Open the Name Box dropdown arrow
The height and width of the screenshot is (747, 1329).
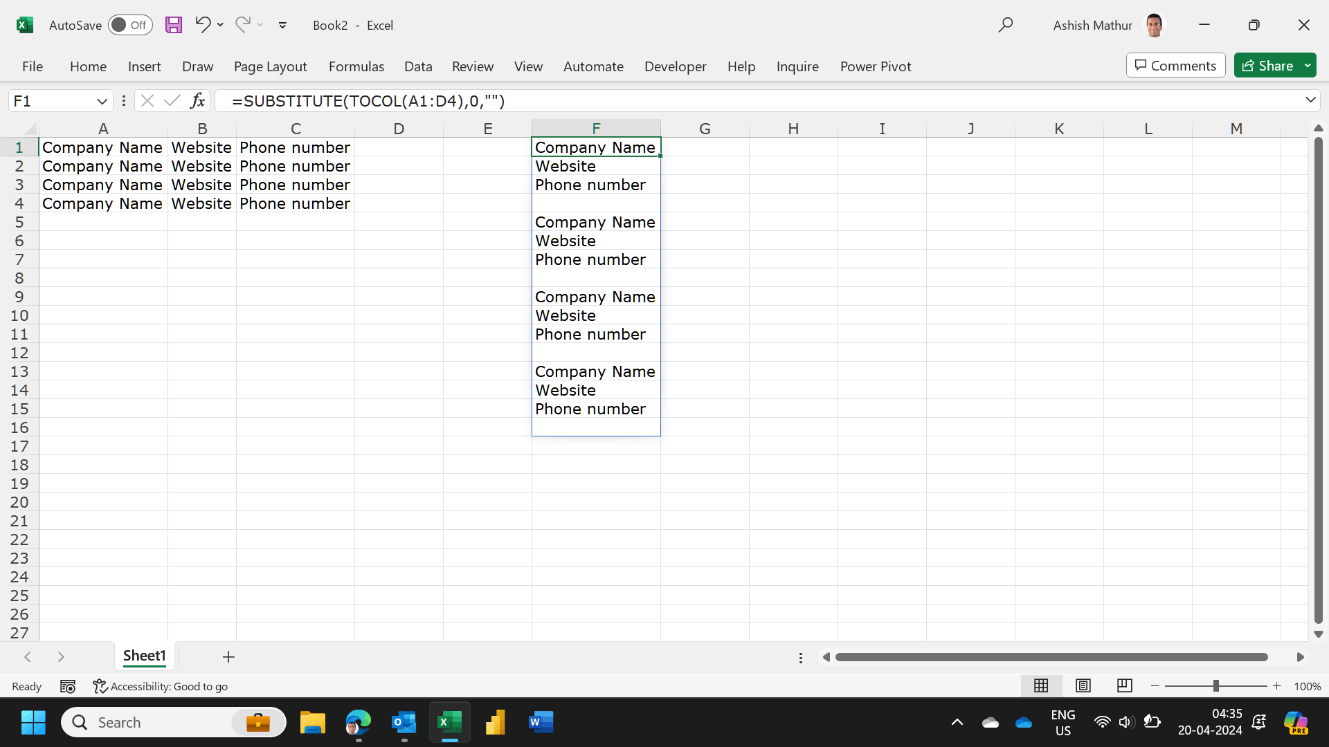[102, 101]
